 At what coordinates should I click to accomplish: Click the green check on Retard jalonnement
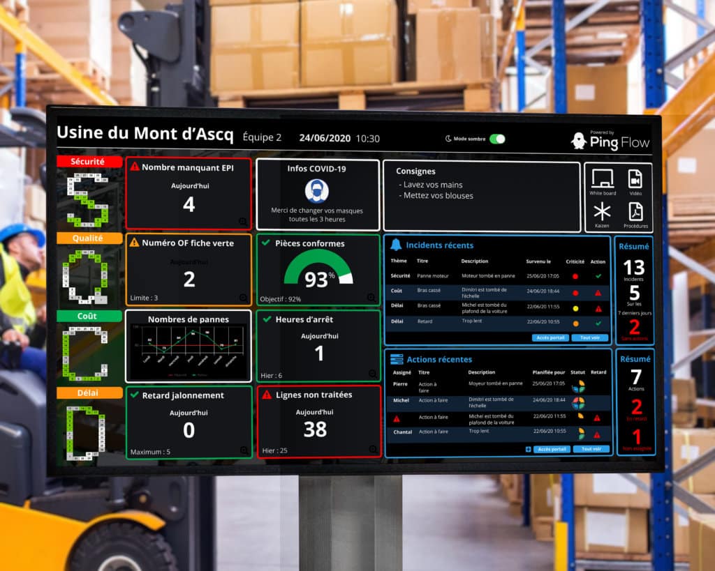point(135,395)
